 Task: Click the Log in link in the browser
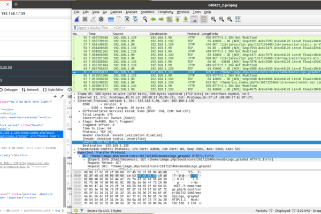[x=6, y=67]
